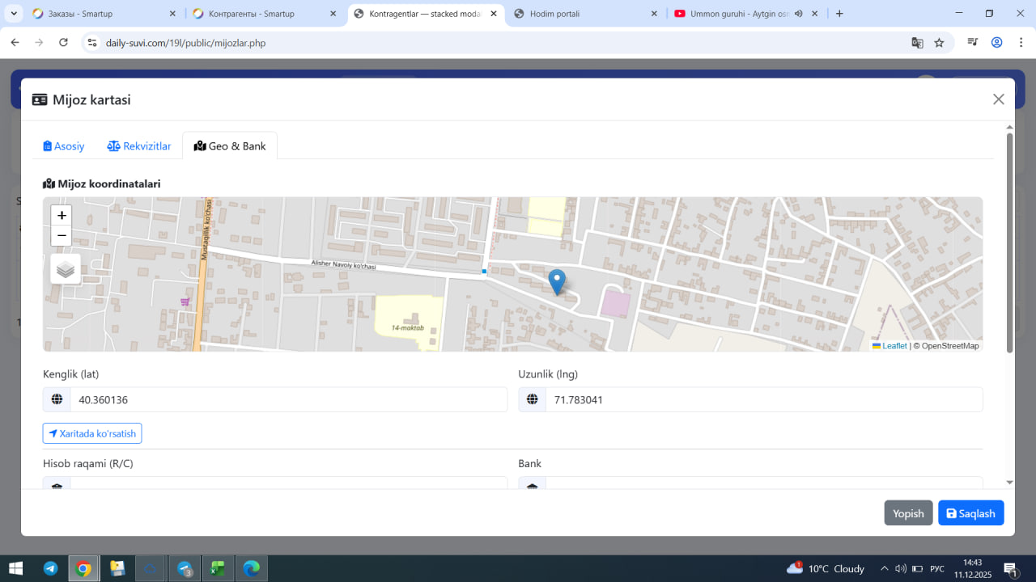This screenshot has height=582, width=1036.
Task: Click the Kenglik (lat) input field
Action: 287,400
